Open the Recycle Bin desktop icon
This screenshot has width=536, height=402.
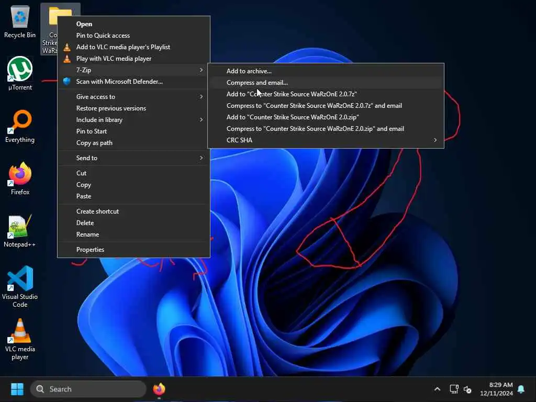pyautogui.click(x=20, y=21)
